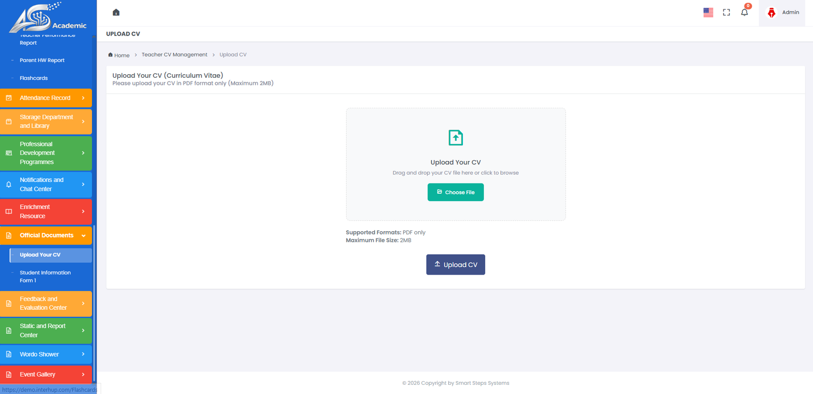
Task: Click the upload document icon in drop zone
Action: coord(455,138)
